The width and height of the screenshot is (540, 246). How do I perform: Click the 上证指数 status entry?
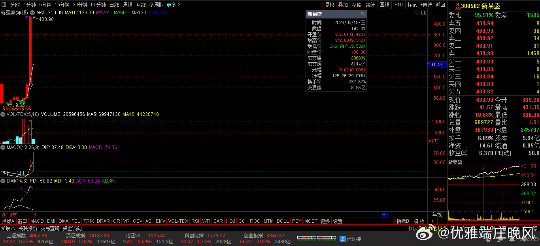point(27,239)
